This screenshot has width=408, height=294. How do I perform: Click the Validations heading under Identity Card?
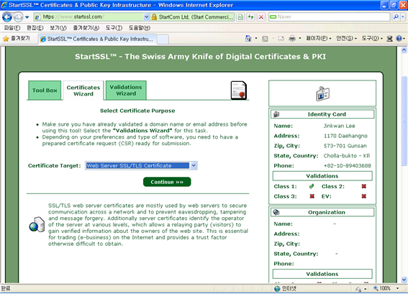pyautogui.click(x=322, y=176)
